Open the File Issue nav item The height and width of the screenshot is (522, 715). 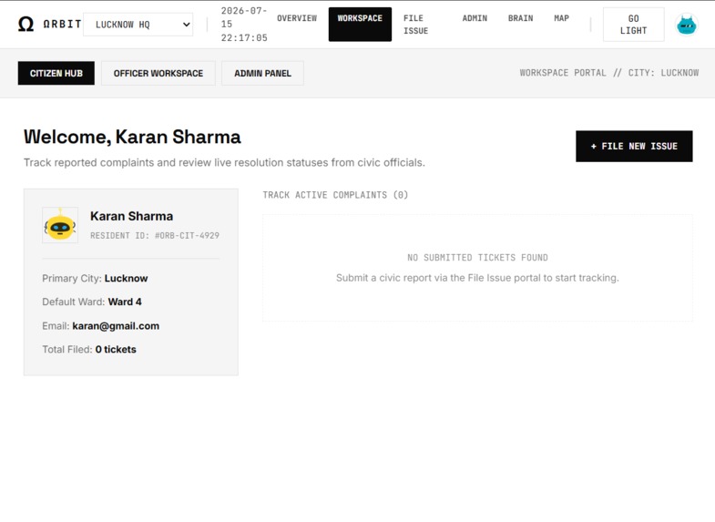416,25
